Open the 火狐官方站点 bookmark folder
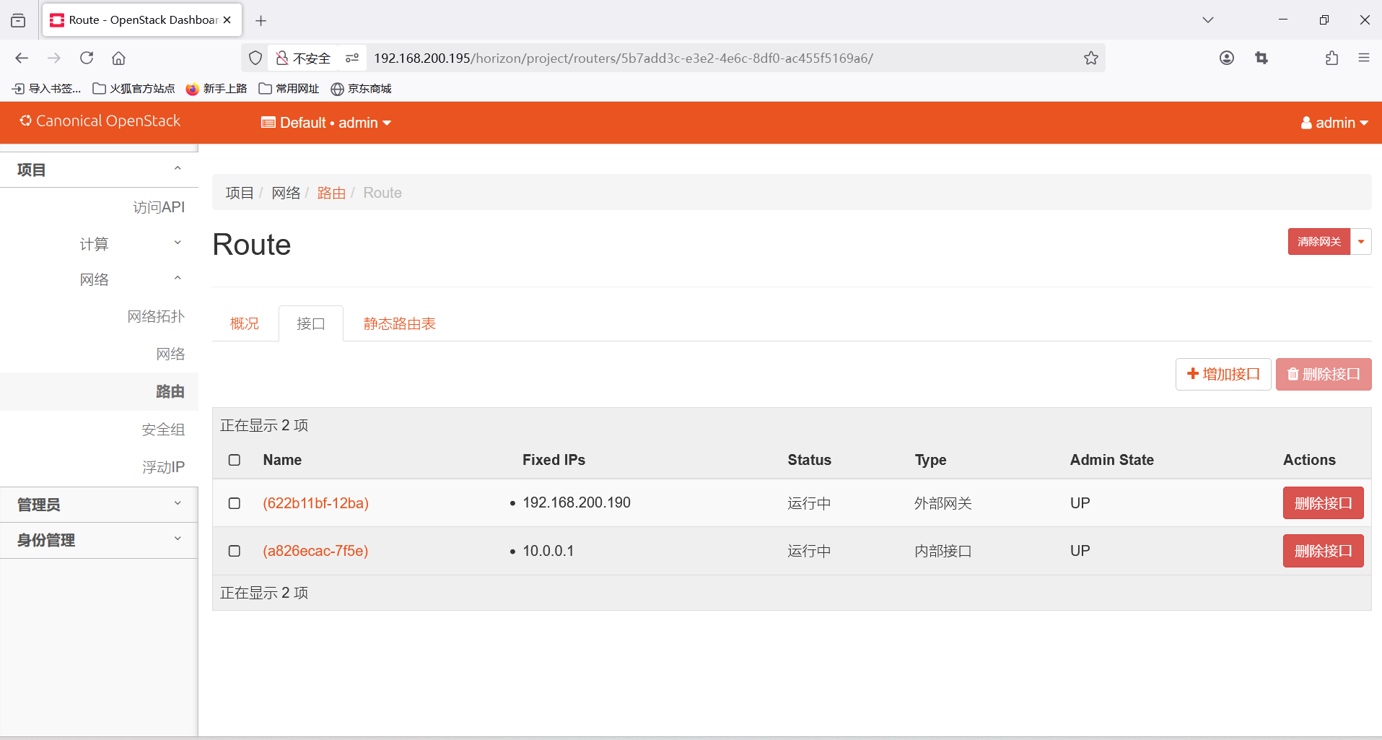 [x=134, y=88]
